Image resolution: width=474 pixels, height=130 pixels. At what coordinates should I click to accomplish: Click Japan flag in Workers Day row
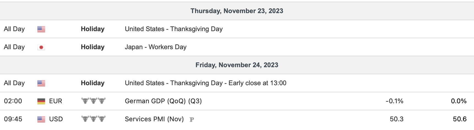41,47
